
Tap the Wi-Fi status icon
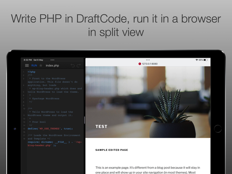[197, 60]
